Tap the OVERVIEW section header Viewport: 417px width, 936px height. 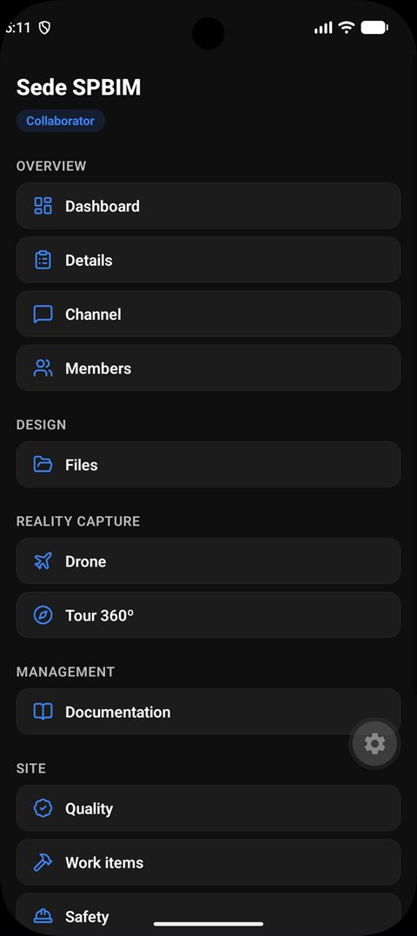51,166
